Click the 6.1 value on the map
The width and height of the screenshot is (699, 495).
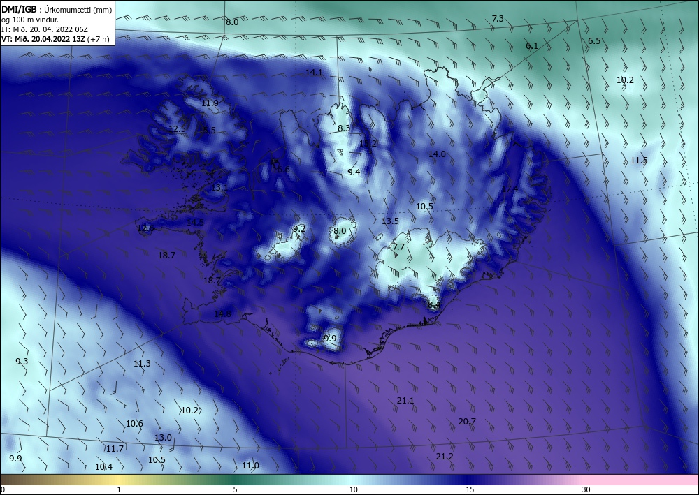tap(532, 46)
